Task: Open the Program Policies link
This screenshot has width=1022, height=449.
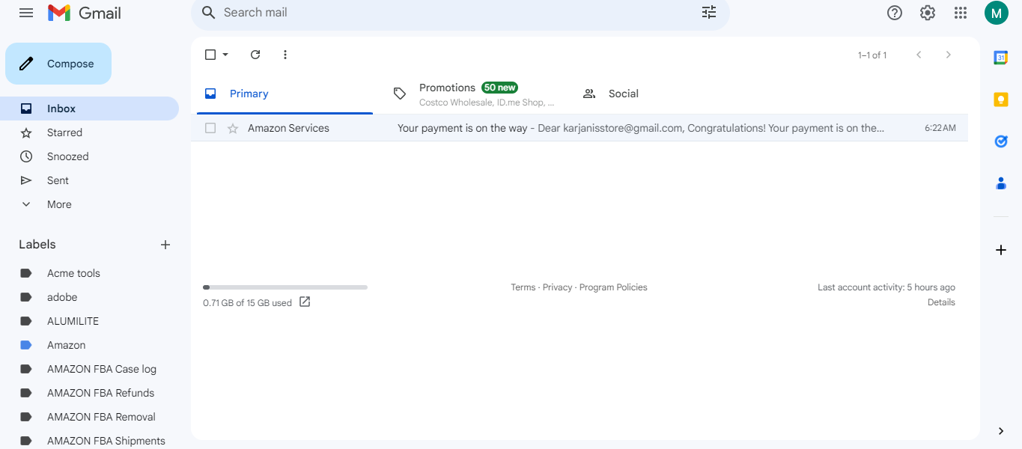Action: 613,287
